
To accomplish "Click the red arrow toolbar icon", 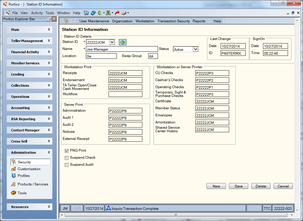I will 117,13.
